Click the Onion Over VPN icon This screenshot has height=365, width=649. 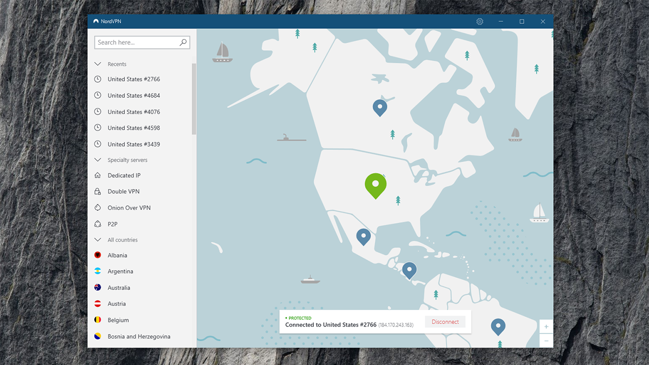98,208
